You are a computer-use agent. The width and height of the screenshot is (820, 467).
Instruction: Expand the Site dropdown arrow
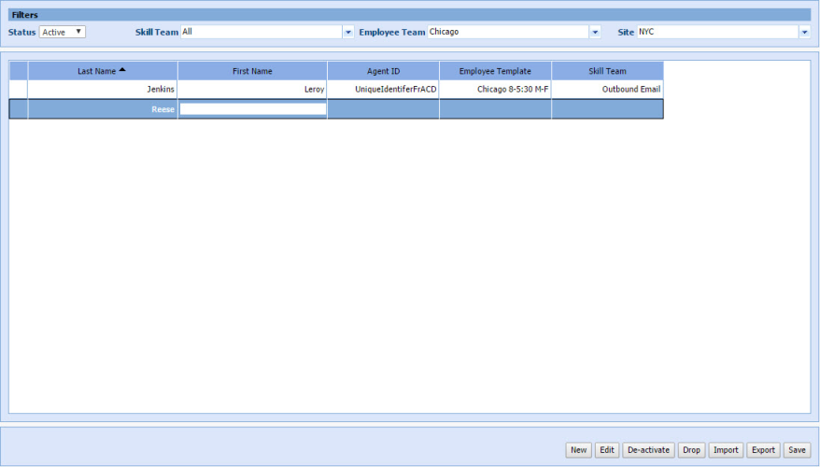(804, 32)
